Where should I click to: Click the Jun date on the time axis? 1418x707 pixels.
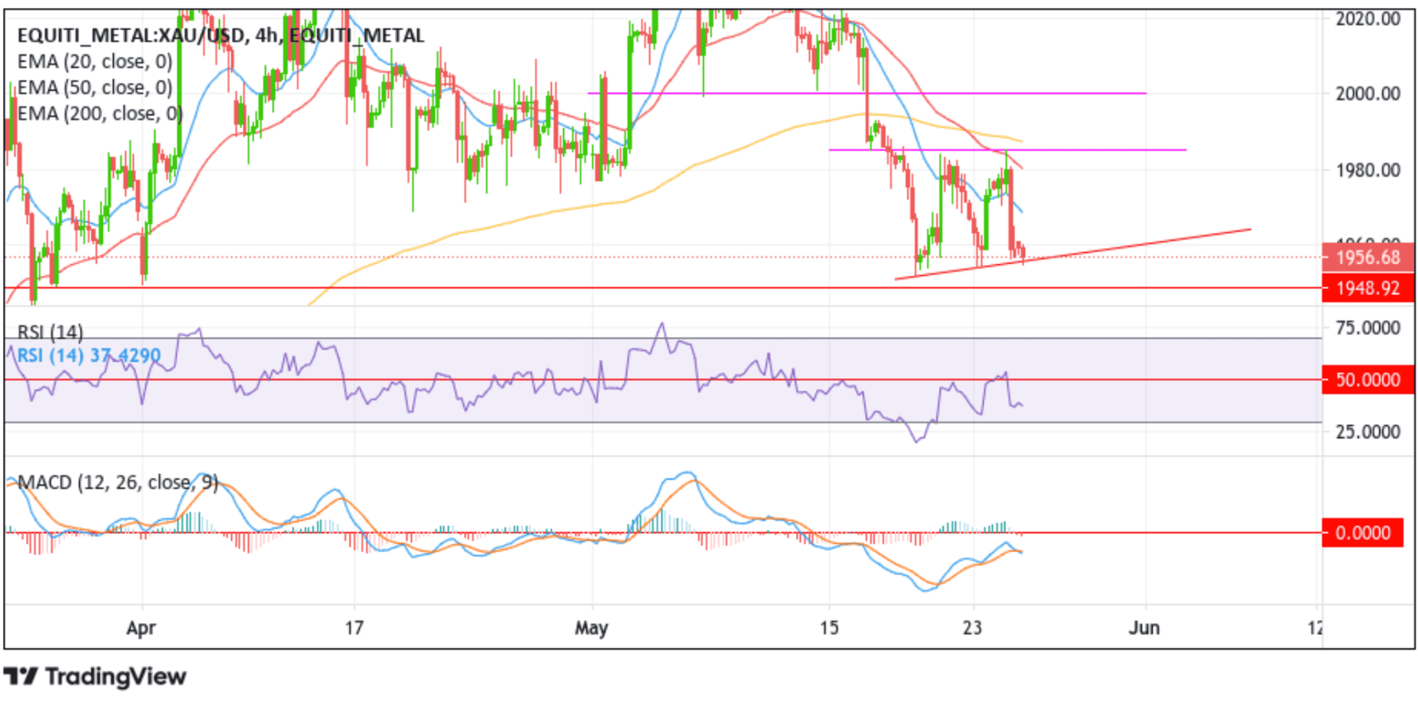tap(1144, 627)
